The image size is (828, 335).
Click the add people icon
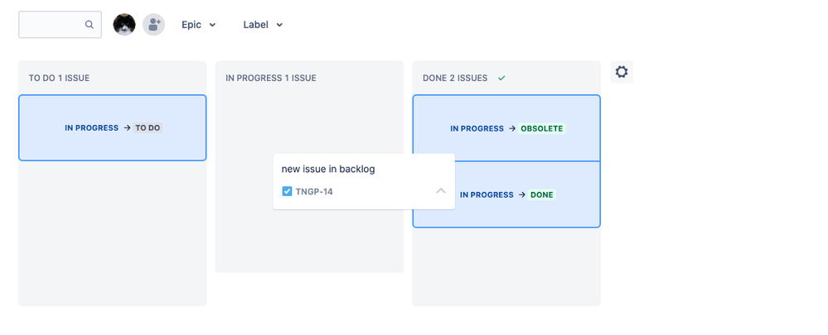point(153,24)
